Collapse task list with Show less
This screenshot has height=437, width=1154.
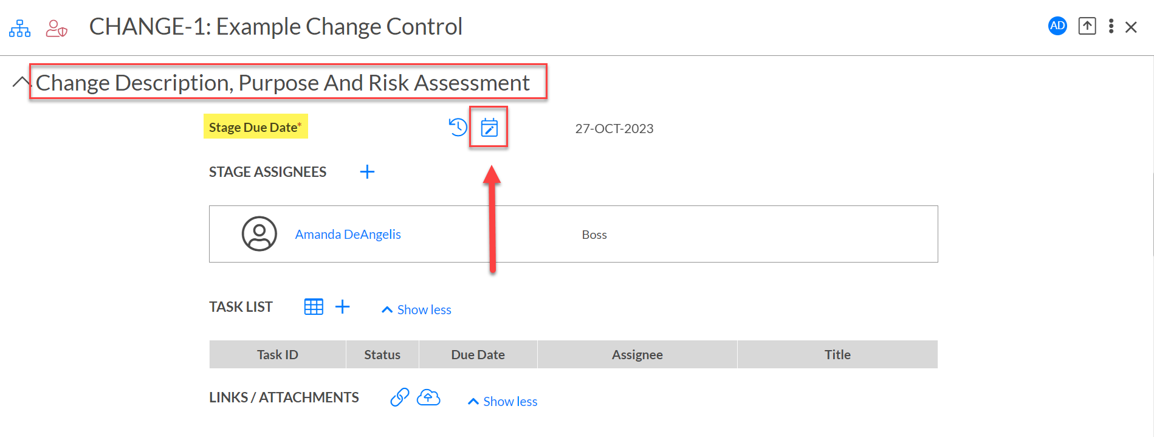point(416,310)
